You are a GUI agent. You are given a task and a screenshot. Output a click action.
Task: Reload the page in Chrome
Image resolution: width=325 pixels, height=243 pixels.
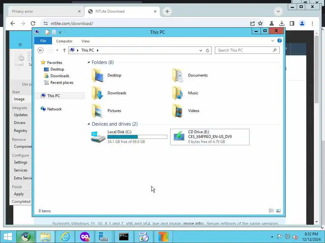[33, 23]
